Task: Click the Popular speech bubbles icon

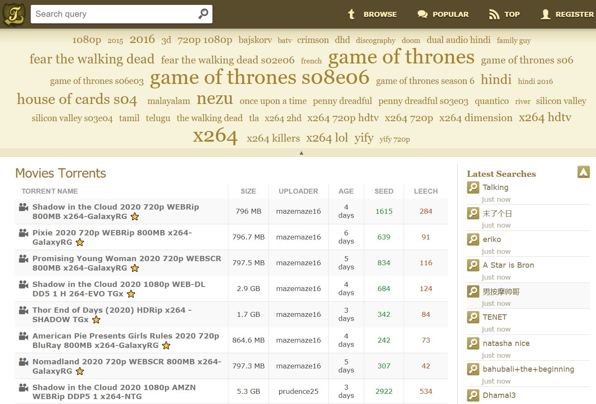Action: (422, 14)
